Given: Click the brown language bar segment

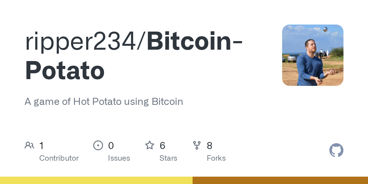Looking at the screenshot, I should click(280, 180).
